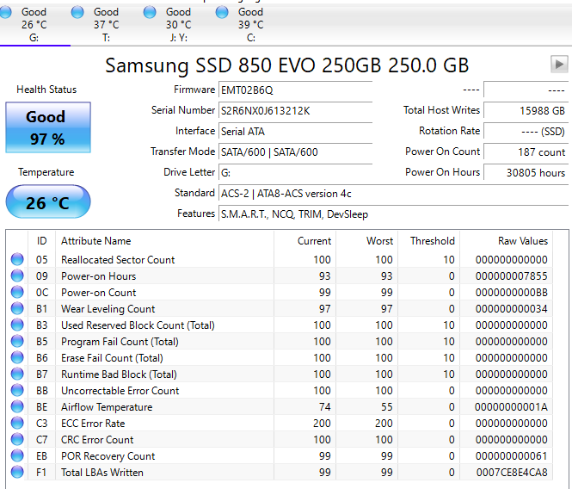Click the status orb for Power-on Count
This screenshot has width=572, height=489.
(x=17, y=292)
